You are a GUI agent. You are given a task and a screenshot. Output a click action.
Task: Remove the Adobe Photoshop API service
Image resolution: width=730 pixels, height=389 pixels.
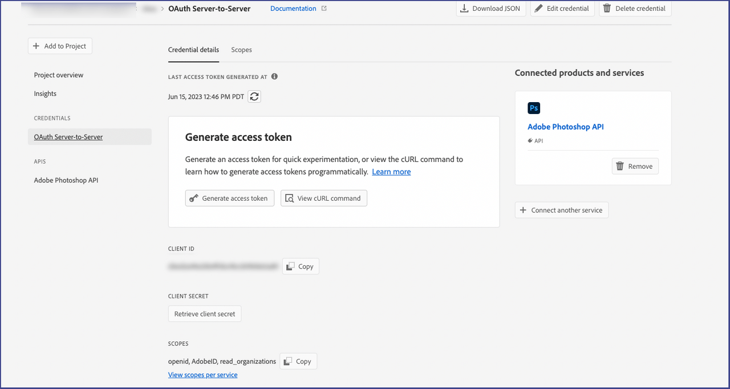(635, 166)
